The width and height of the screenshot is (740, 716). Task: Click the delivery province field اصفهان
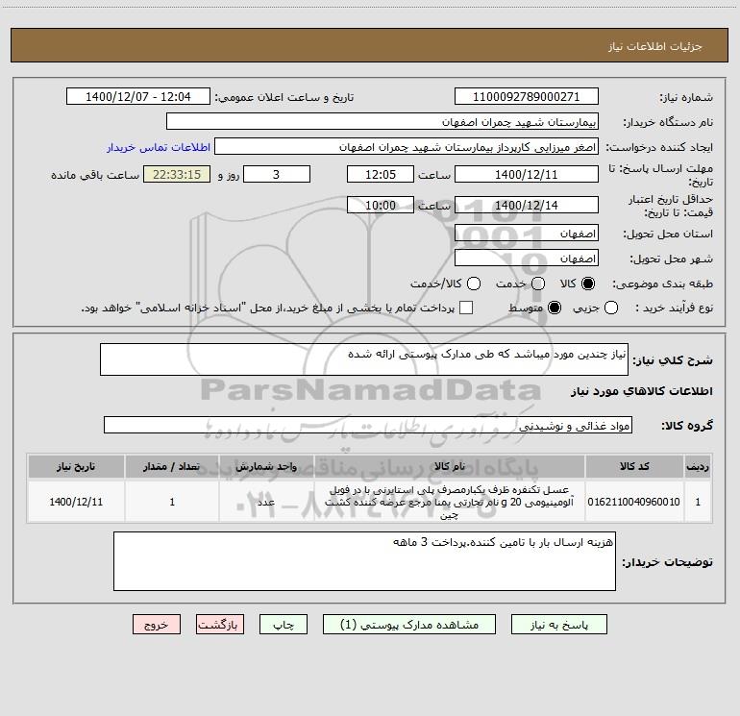527,234
